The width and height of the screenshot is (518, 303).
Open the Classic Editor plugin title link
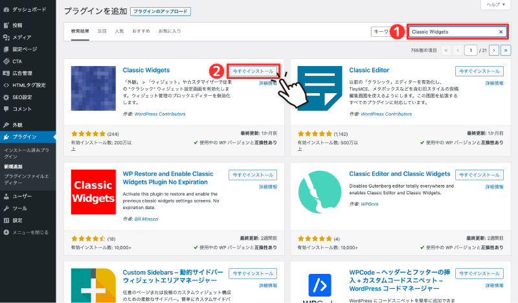click(x=369, y=70)
